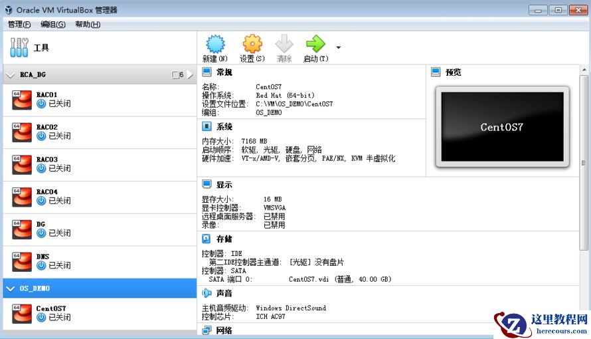Click the Audio (声音) speaker icon

[207, 293]
